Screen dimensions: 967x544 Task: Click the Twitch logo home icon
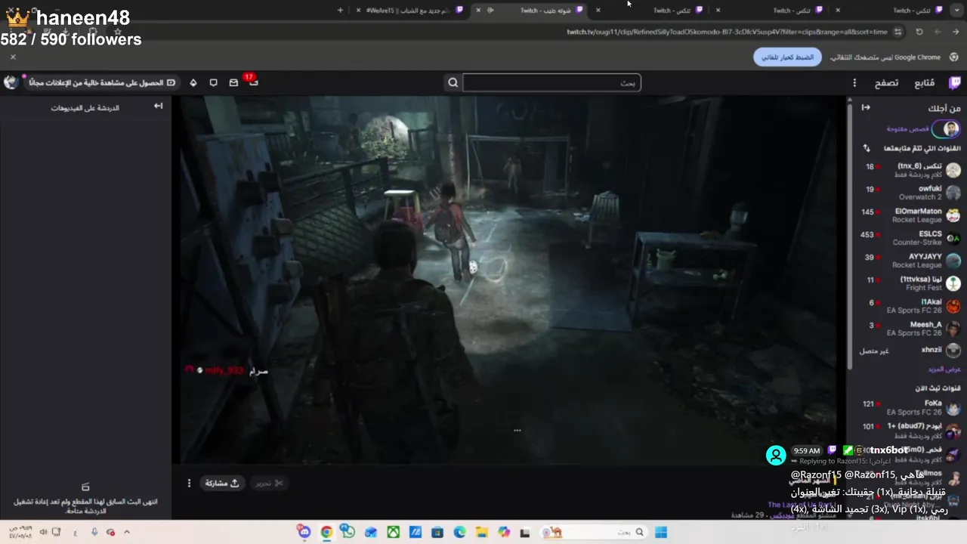pos(956,82)
